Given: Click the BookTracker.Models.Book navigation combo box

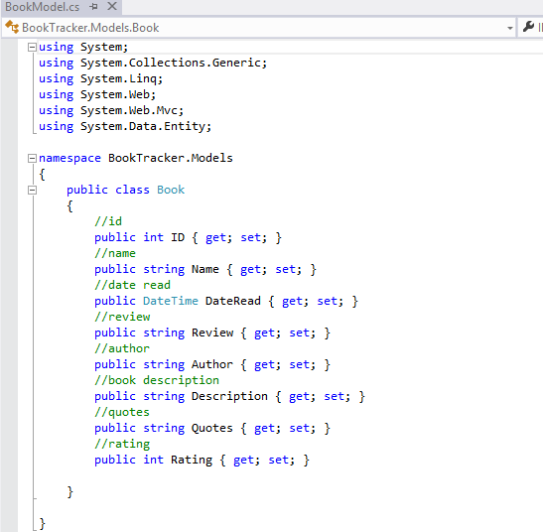Looking at the screenshot, I should 258,28.
